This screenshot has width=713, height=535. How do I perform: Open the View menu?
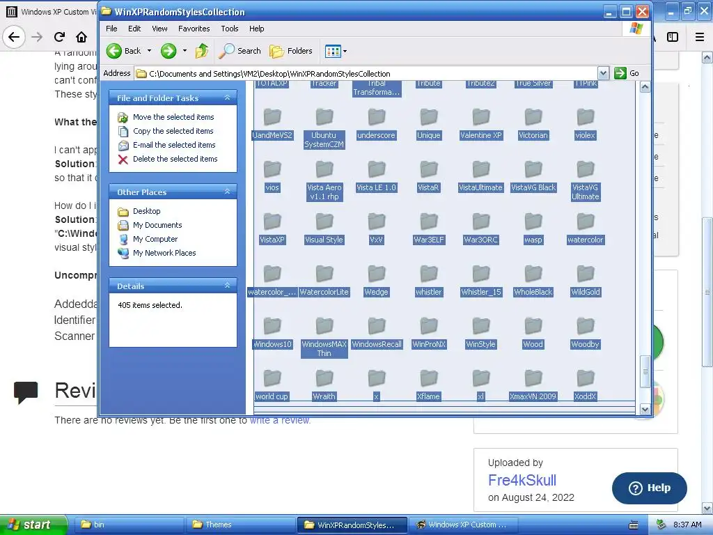159,29
